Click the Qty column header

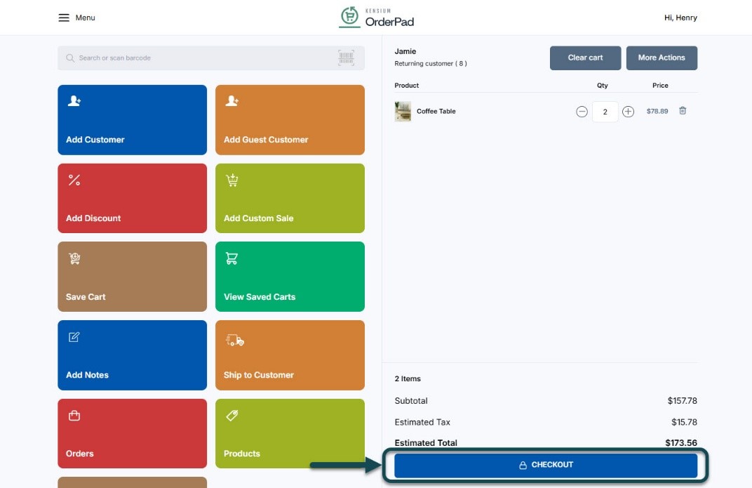point(603,86)
